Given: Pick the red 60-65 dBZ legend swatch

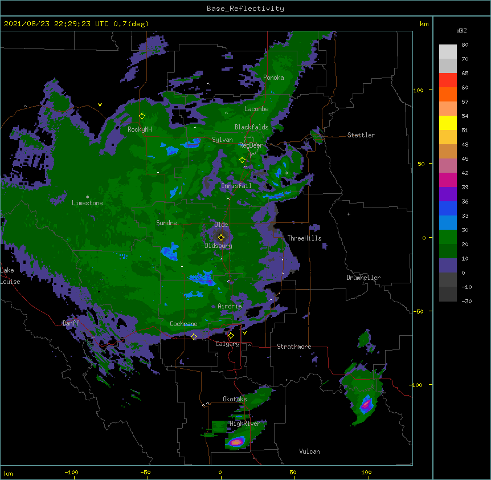Looking at the screenshot, I should pos(448,80).
